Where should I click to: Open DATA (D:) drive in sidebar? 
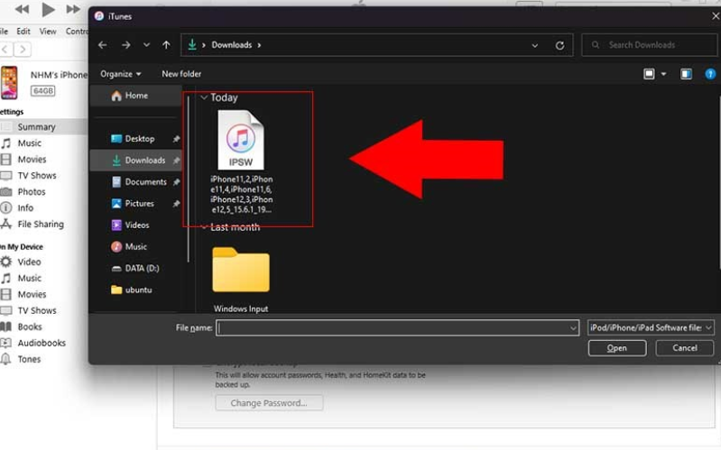(143, 268)
